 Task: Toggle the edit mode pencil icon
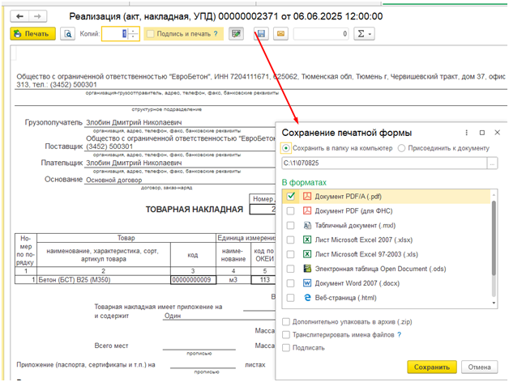pyautogui.click(x=236, y=34)
